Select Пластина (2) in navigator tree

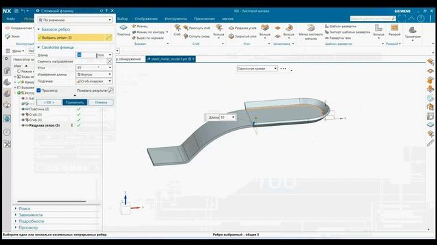(39, 109)
